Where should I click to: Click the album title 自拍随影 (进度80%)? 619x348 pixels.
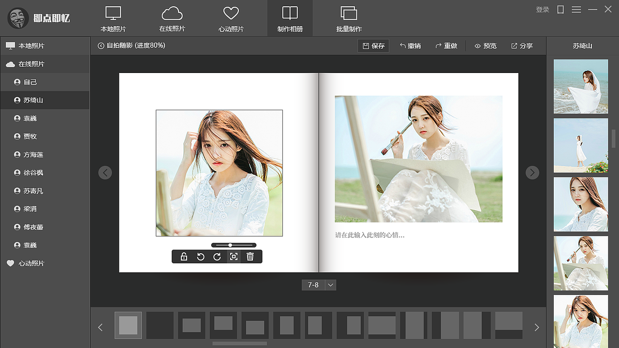(x=136, y=45)
